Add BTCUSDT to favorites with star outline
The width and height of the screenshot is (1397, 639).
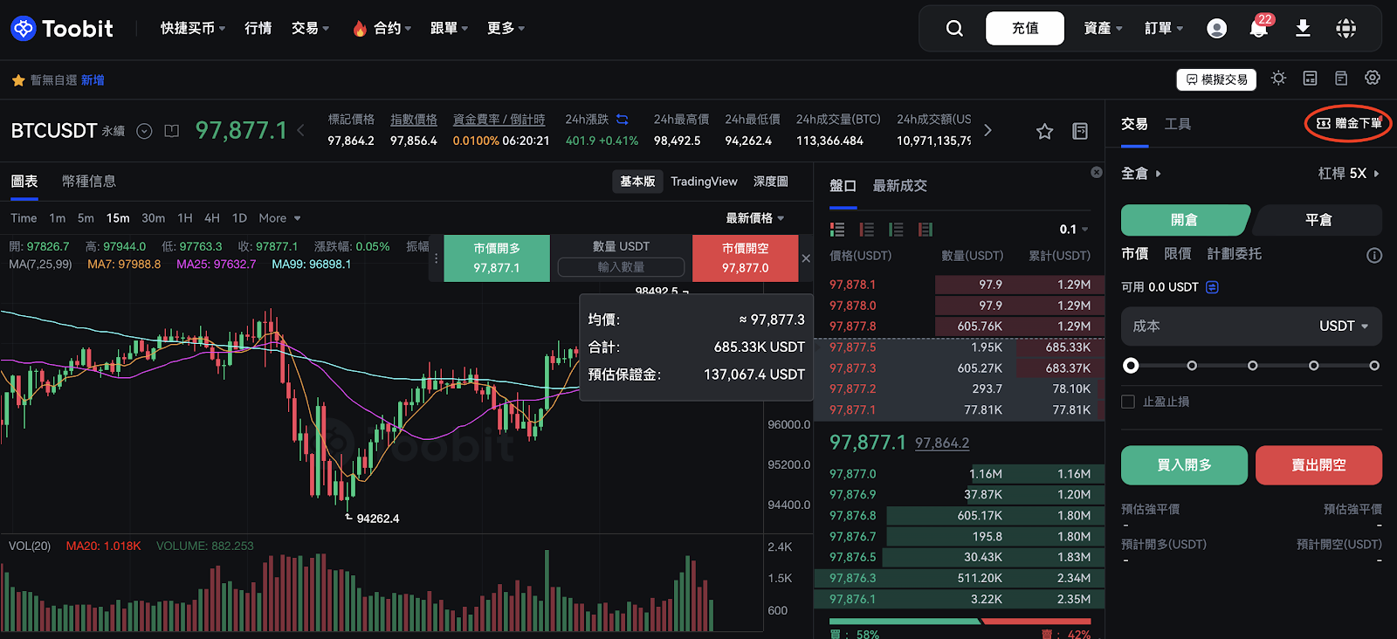(1044, 131)
